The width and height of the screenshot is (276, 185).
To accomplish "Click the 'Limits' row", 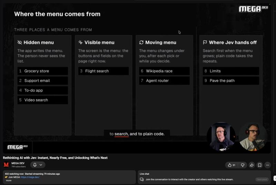I will coord(231,71).
